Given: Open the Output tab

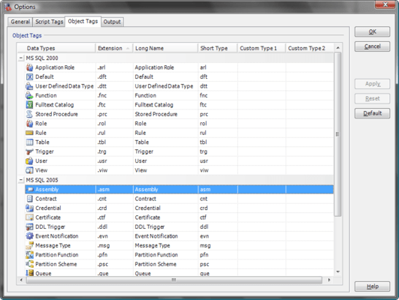Looking at the screenshot, I should pyautogui.click(x=112, y=22).
